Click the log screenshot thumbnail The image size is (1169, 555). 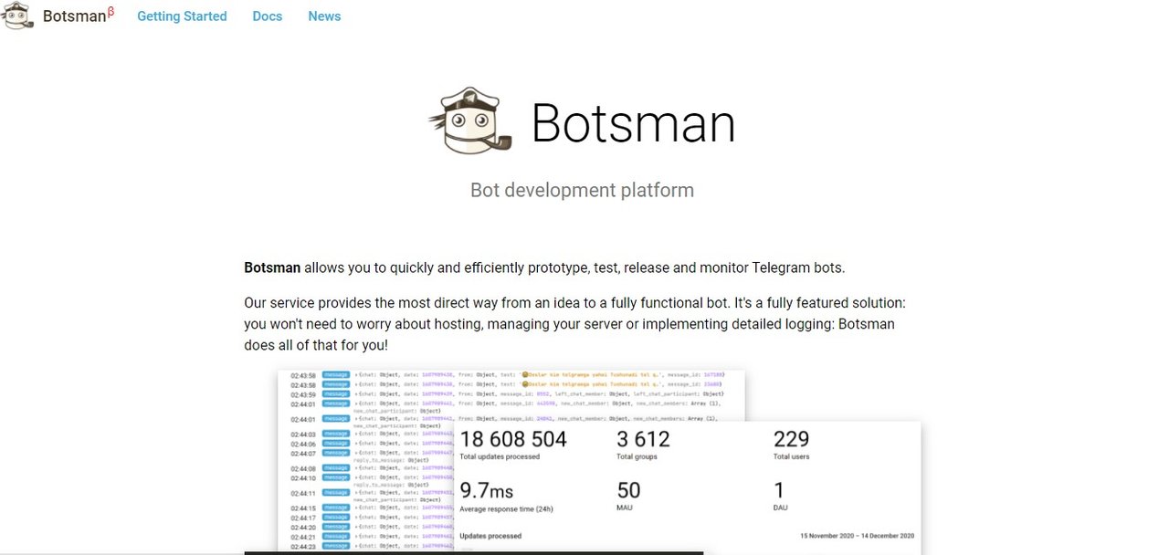(x=365, y=460)
